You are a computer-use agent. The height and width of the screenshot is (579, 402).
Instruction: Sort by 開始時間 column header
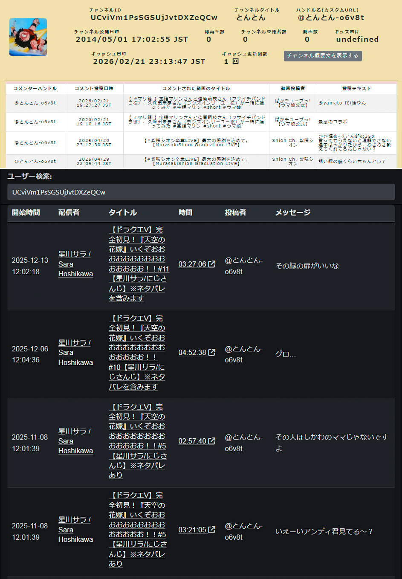[x=26, y=213]
